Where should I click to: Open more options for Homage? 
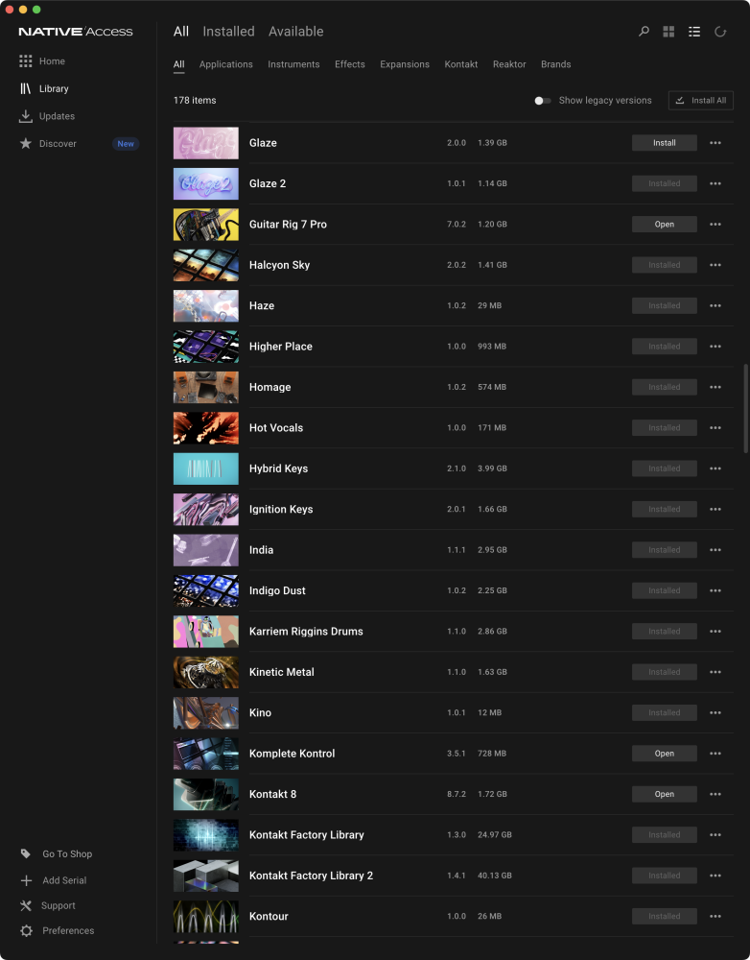point(715,387)
